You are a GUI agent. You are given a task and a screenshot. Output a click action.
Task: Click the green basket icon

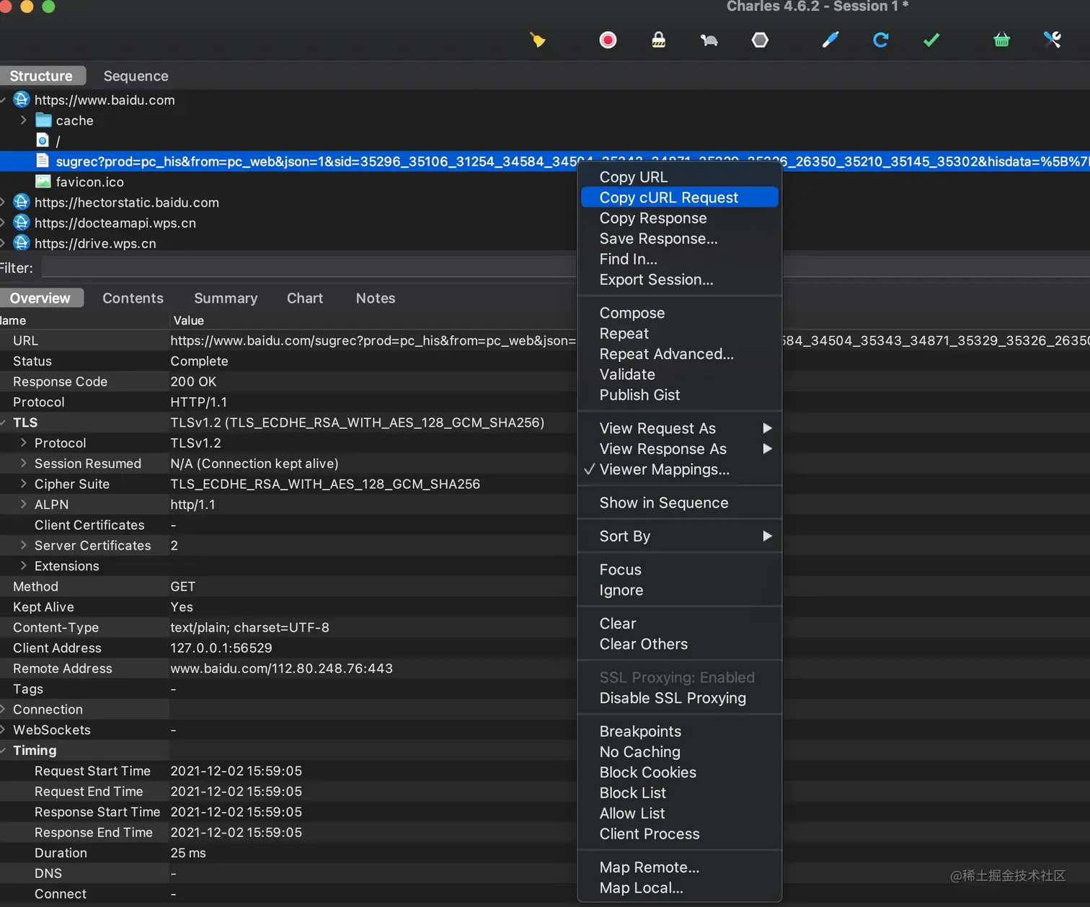[x=1001, y=40]
